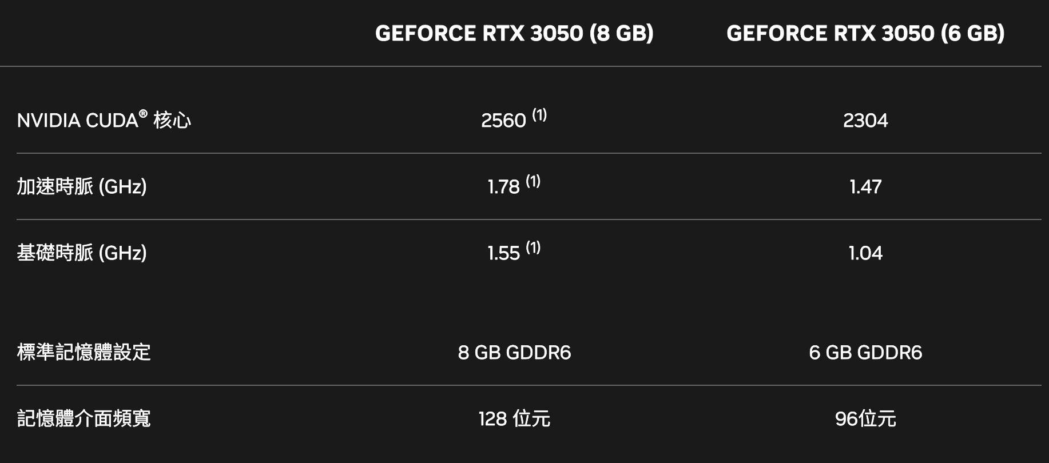1049x463 pixels.
Task: Click the 記憶體介面頻寬 row label
Action: click(x=84, y=418)
